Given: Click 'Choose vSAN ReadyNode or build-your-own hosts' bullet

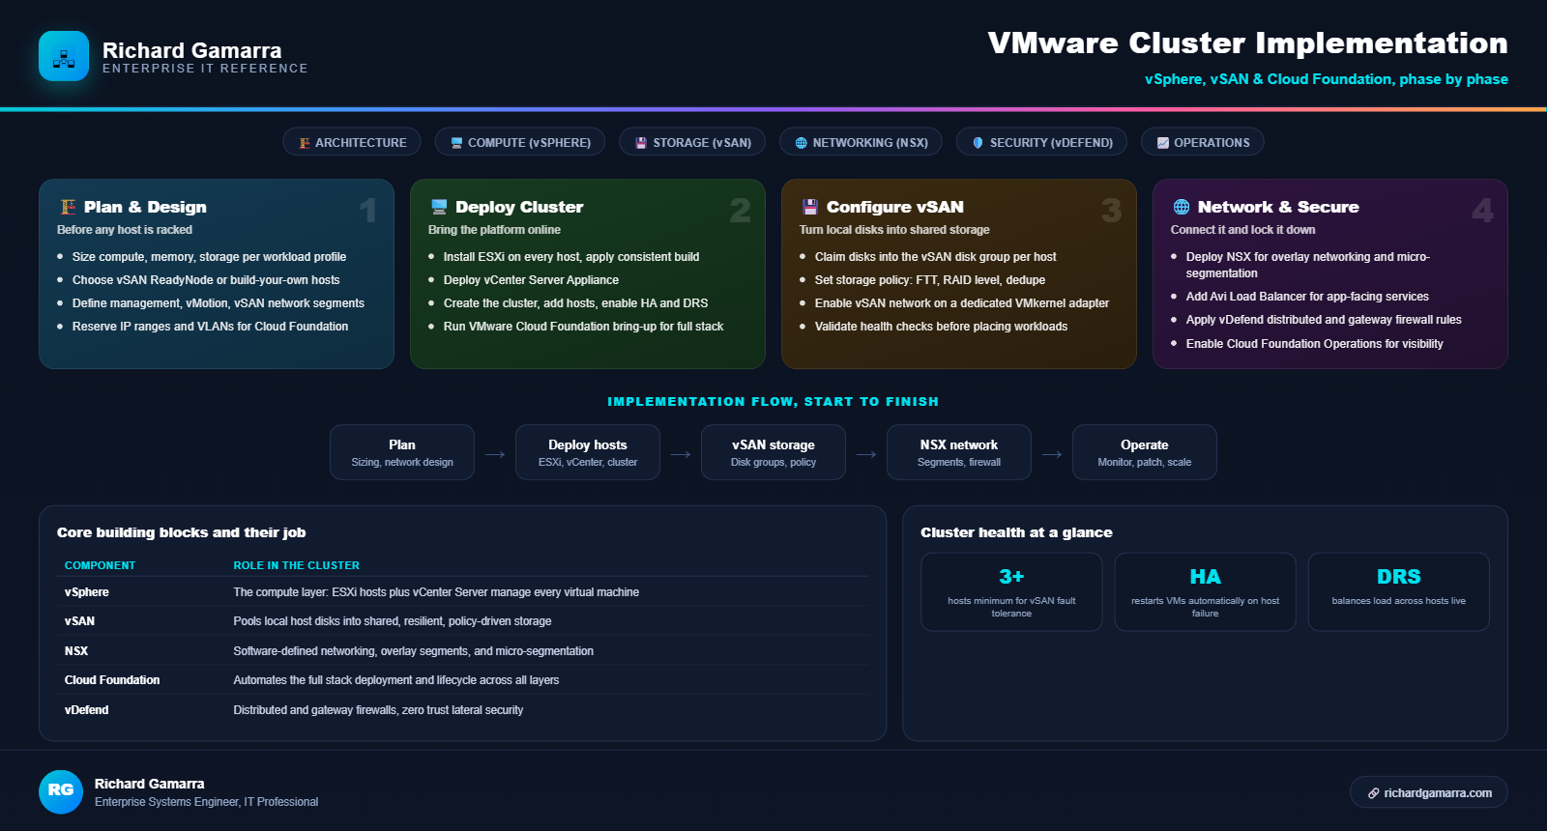Looking at the screenshot, I should click(x=206, y=280).
